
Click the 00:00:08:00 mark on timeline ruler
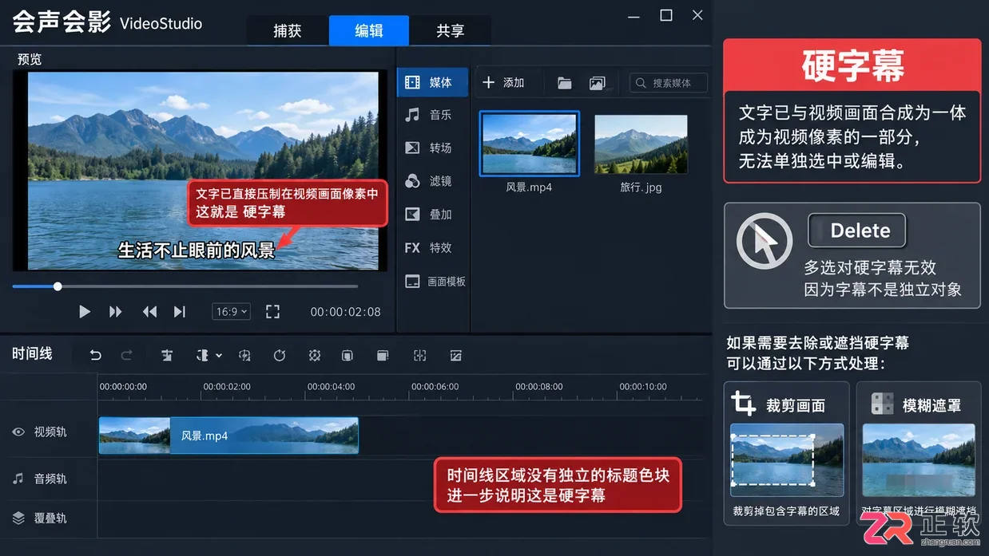(x=539, y=386)
